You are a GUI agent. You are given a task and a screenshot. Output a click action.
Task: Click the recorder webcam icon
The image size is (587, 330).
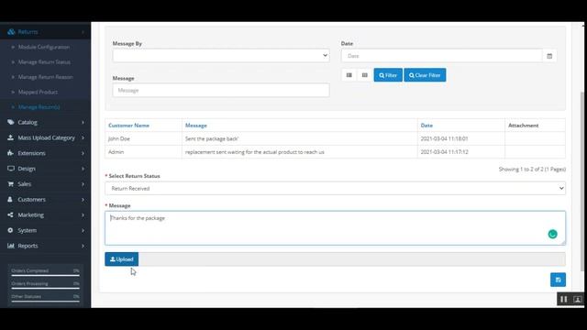577,300
